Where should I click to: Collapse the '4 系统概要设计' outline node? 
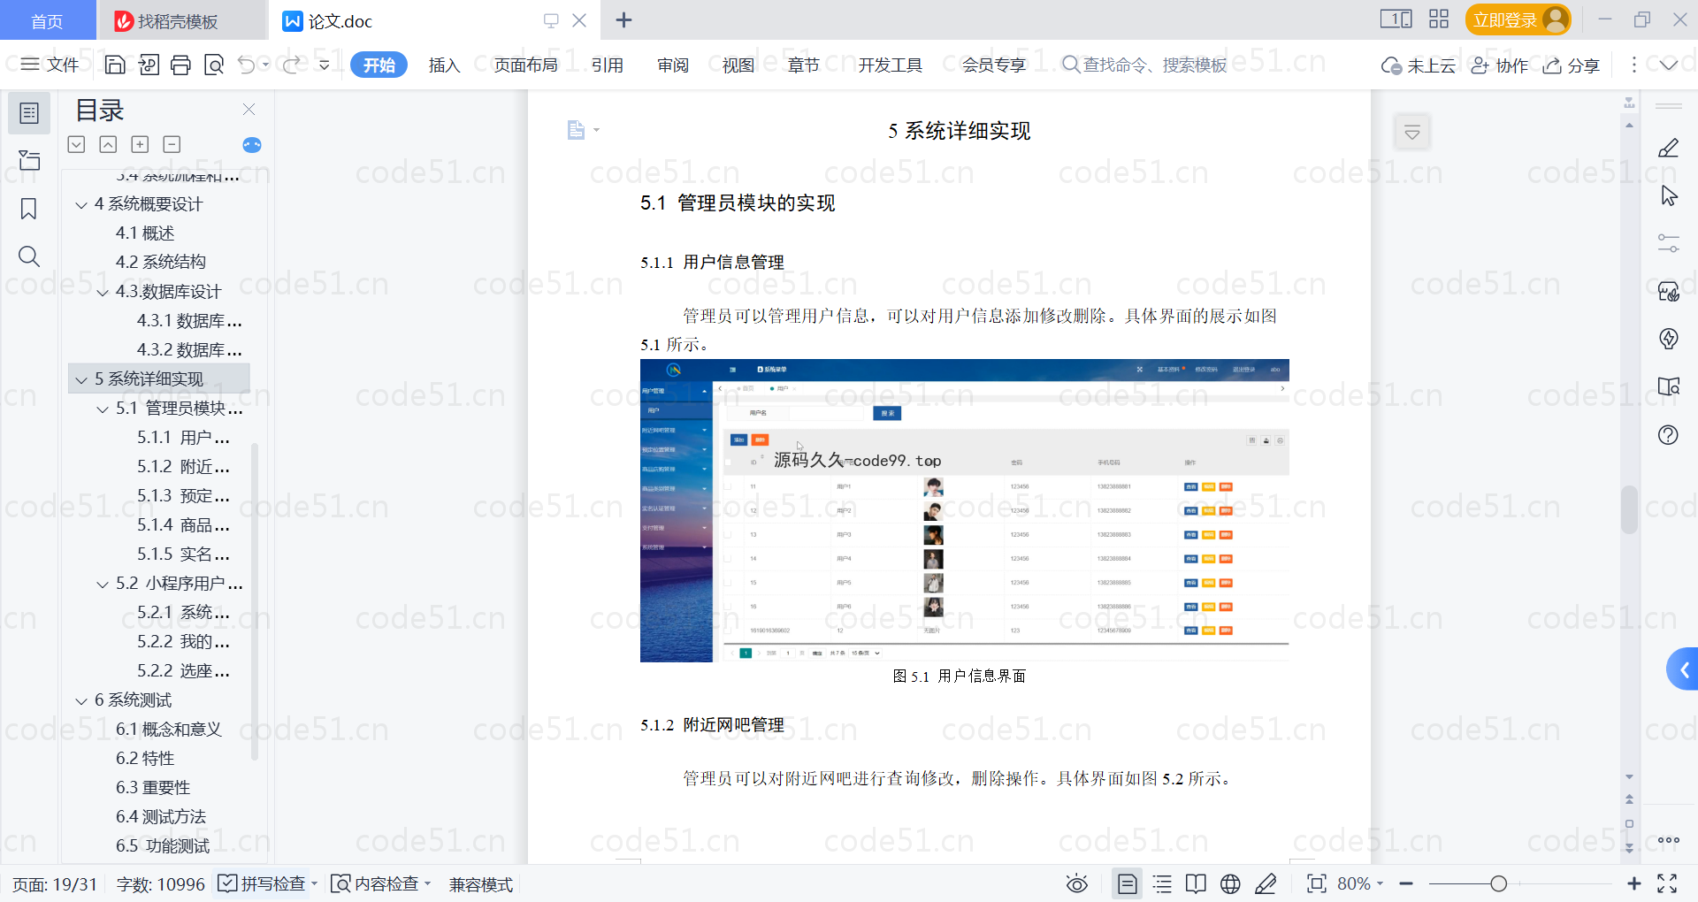(x=81, y=205)
